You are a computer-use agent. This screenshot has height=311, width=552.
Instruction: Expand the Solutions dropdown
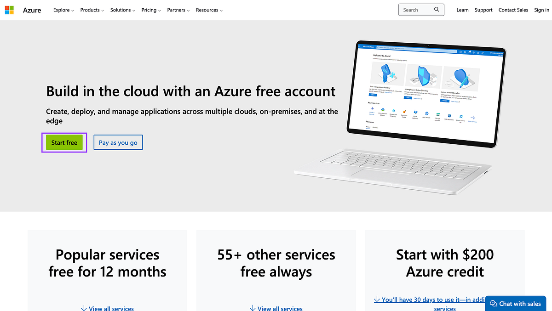(121, 10)
